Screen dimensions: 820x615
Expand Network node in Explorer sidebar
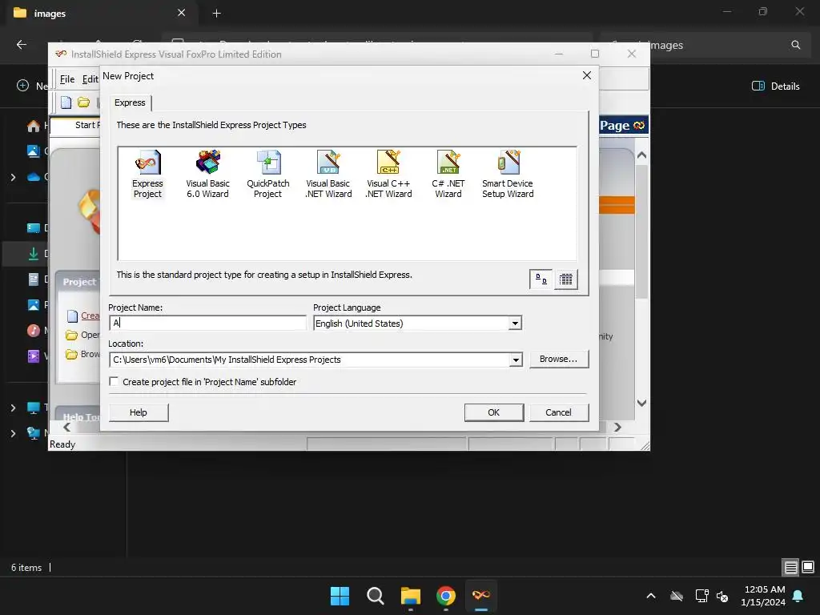coord(13,433)
